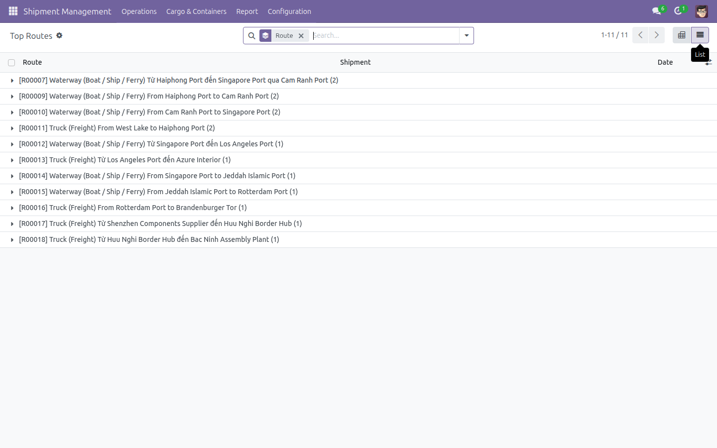Image resolution: width=717 pixels, height=448 pixels.
Task: Open the Operations menu
Action: (139, 11)
